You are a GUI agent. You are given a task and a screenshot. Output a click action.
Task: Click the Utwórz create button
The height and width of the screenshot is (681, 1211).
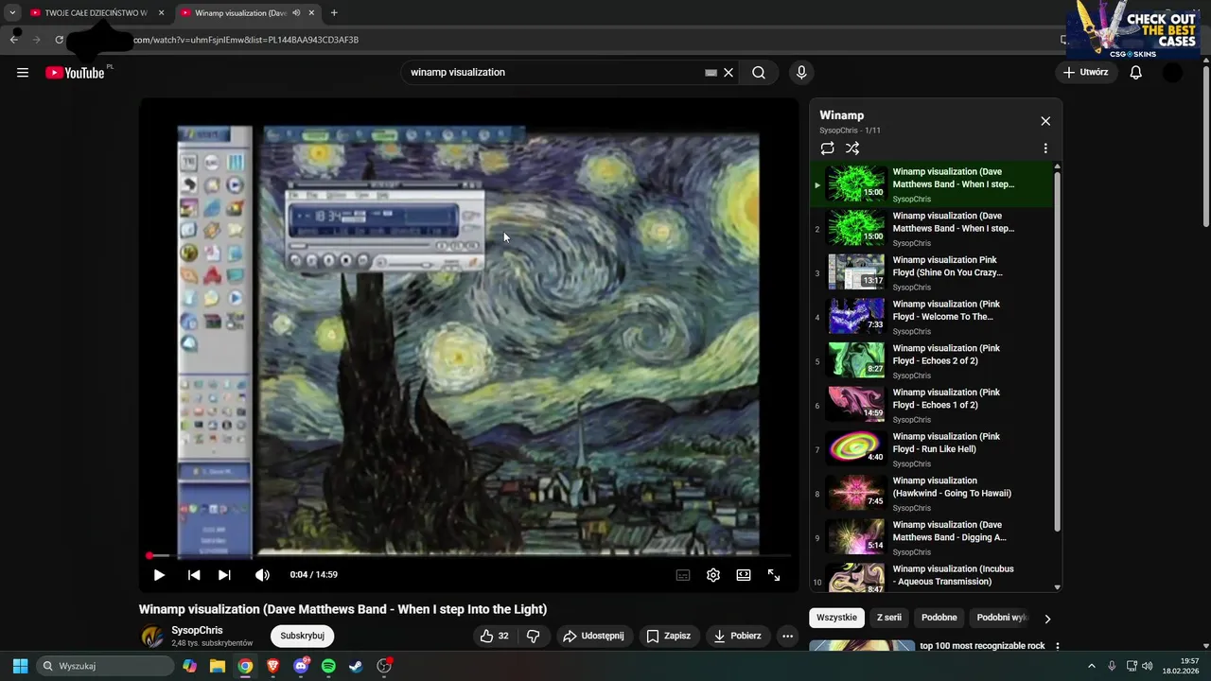(1085, 73)
